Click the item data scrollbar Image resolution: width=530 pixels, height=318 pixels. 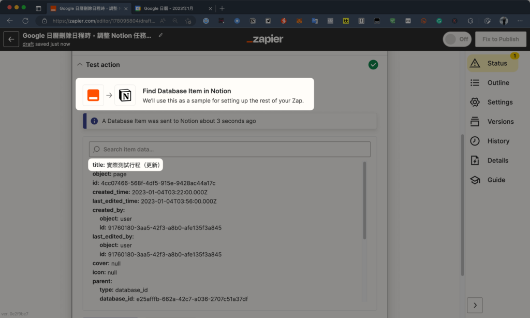[x=364, y=200]
